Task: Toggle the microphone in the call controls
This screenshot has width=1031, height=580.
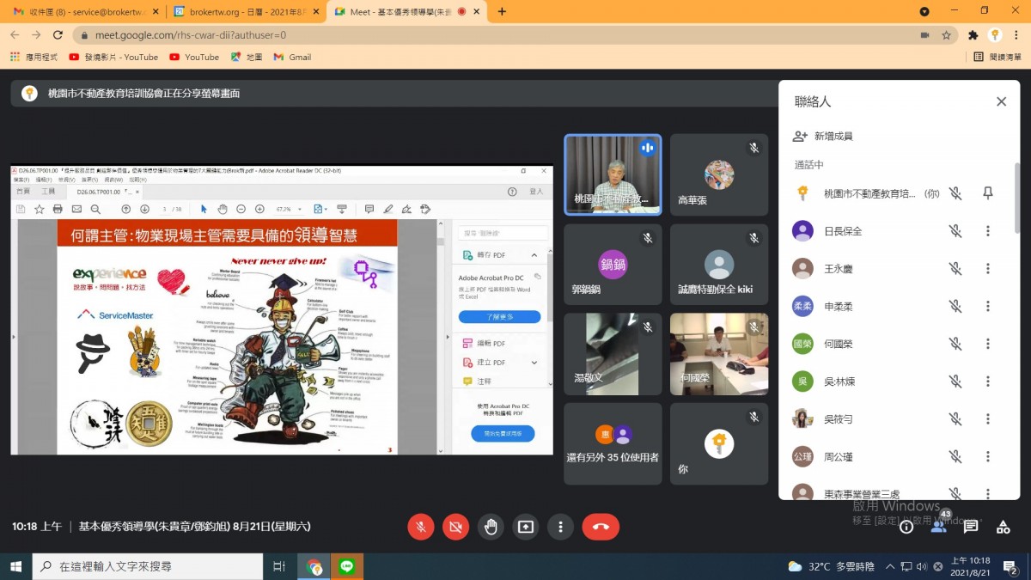Action: click(x=421, y=527)
